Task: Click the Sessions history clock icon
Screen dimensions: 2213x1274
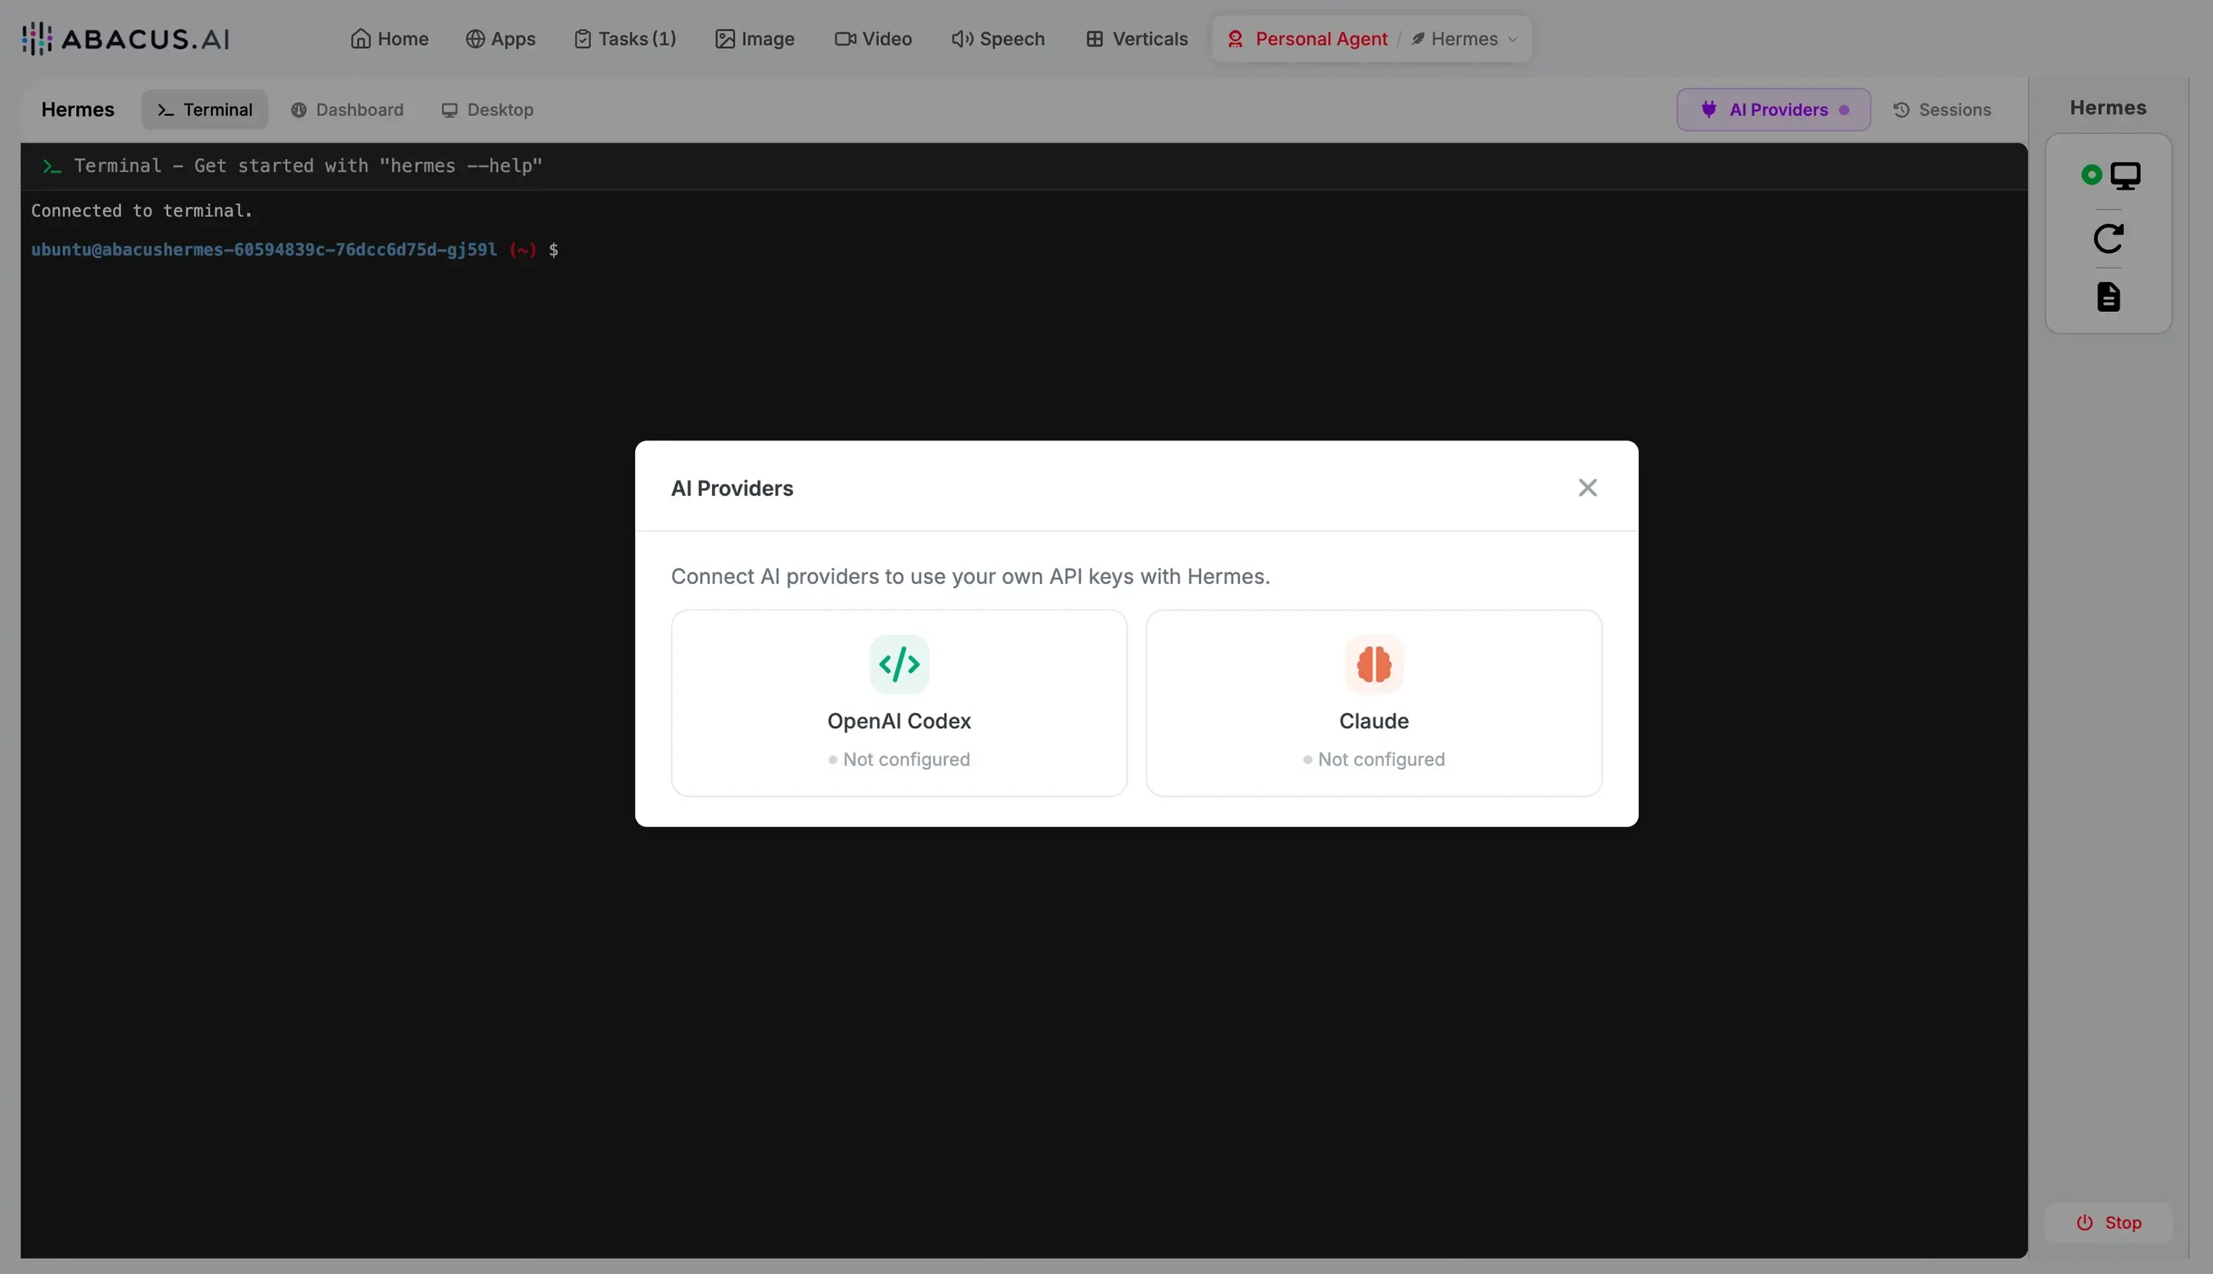Action: (1902, 109)
